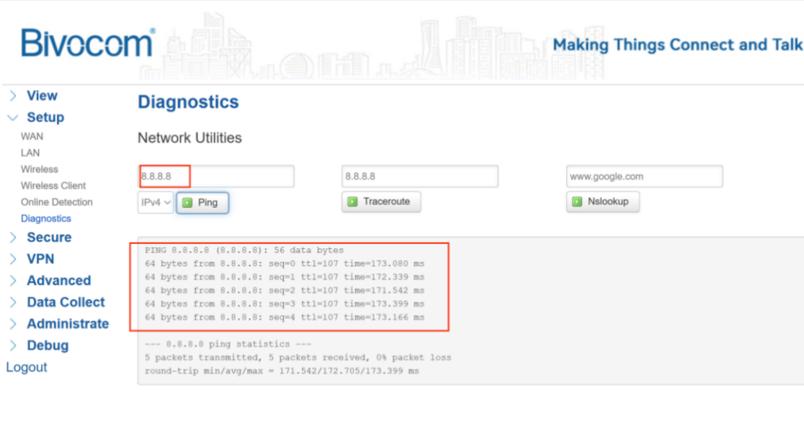Open the Administrate menu section
The height and width of the screenshot is (426, 804).
pyautogui.click(x=67, y=324)
